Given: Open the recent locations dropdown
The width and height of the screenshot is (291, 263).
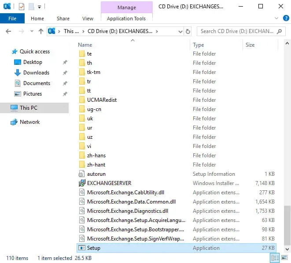Looking at the screenshot, I should coord(32,31).
